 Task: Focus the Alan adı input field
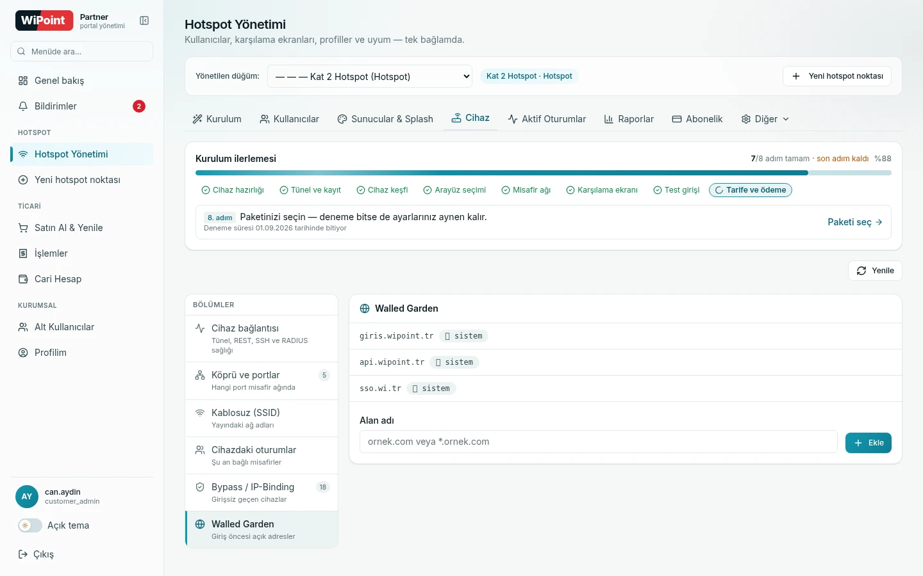599,442
